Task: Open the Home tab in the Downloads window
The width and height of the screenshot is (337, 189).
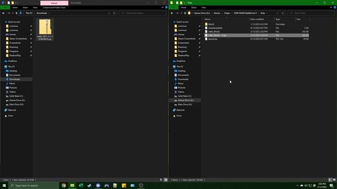Action: pos(15,7)
